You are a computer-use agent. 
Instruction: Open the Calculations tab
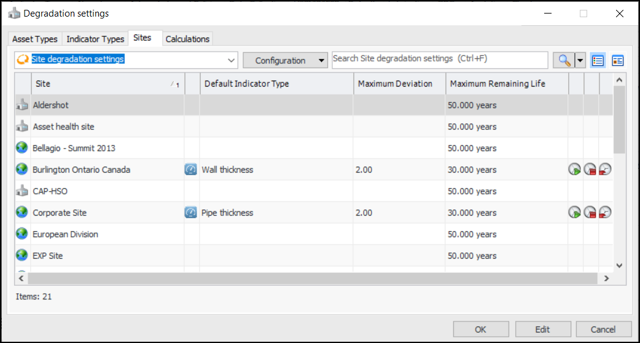pyautogui.click(x=187, y=39)
